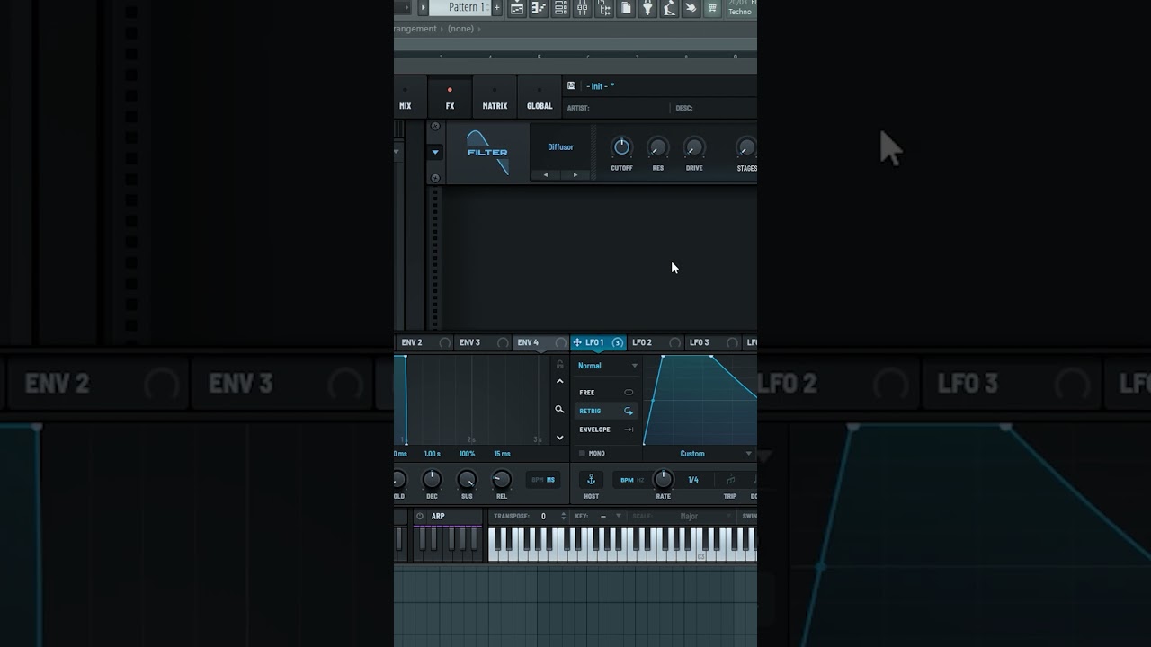This screenshot has width=1151, height=647.
Task: Open the LFO Normal mode dropdown
Action: pos(607,366)
